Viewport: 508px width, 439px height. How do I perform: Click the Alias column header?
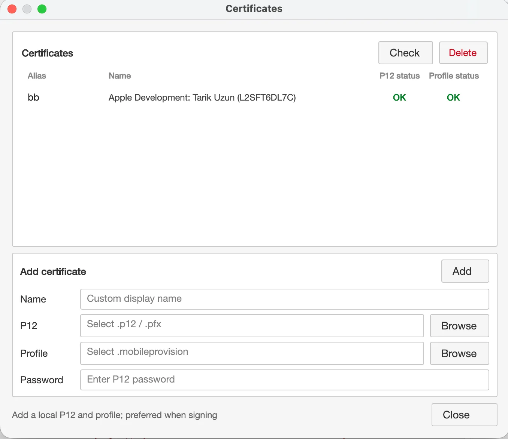click(x=37, y=76)
